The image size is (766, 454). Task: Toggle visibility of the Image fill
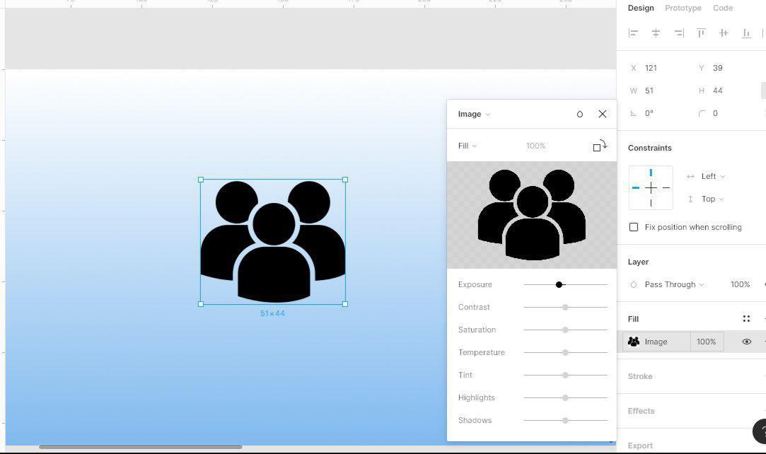click(746, 342)
